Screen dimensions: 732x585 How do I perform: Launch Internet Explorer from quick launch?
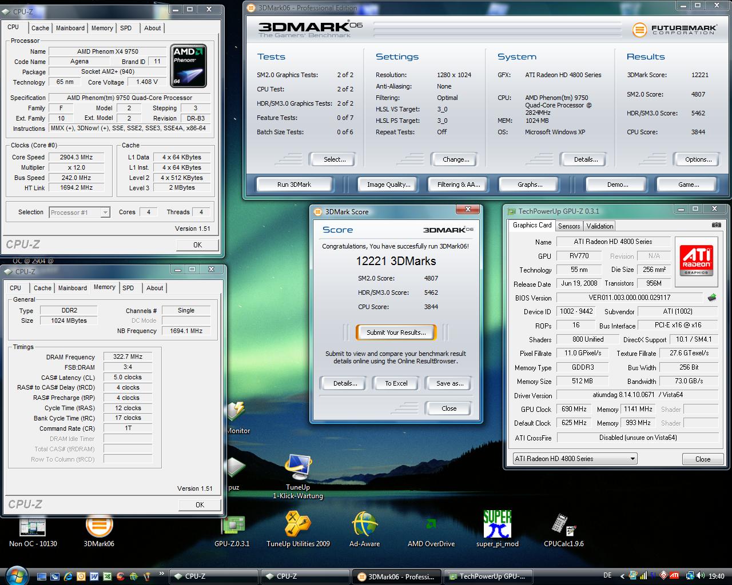tap(69, 576)
